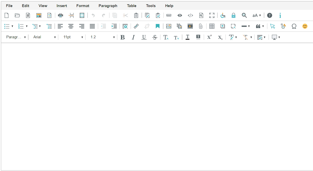Viewport: 313px width, 171px height.
Task: Toggle italic formatting
Action: click(133, 37)
